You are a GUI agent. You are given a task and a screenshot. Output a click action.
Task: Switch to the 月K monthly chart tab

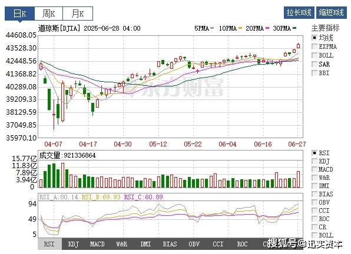[x=78, y=14]
